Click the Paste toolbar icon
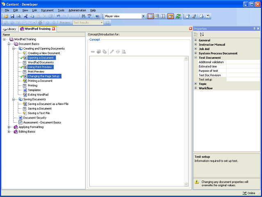 (x=38, y=16)
